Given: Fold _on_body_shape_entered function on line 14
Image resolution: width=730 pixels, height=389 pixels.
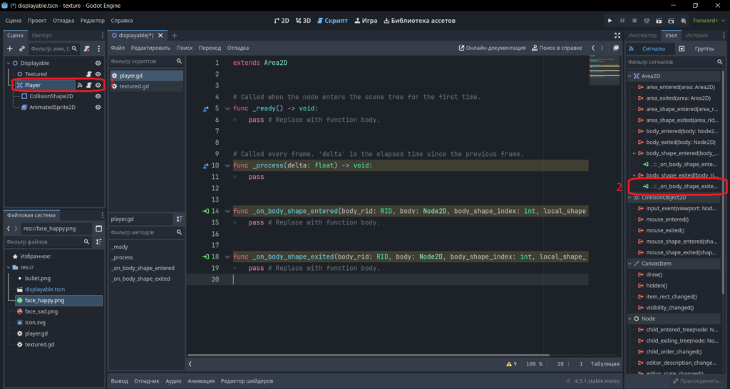Looking at the screenshot, I should (227, 212).
